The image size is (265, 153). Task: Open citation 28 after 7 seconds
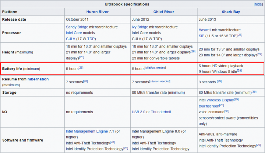coord(85,81)
